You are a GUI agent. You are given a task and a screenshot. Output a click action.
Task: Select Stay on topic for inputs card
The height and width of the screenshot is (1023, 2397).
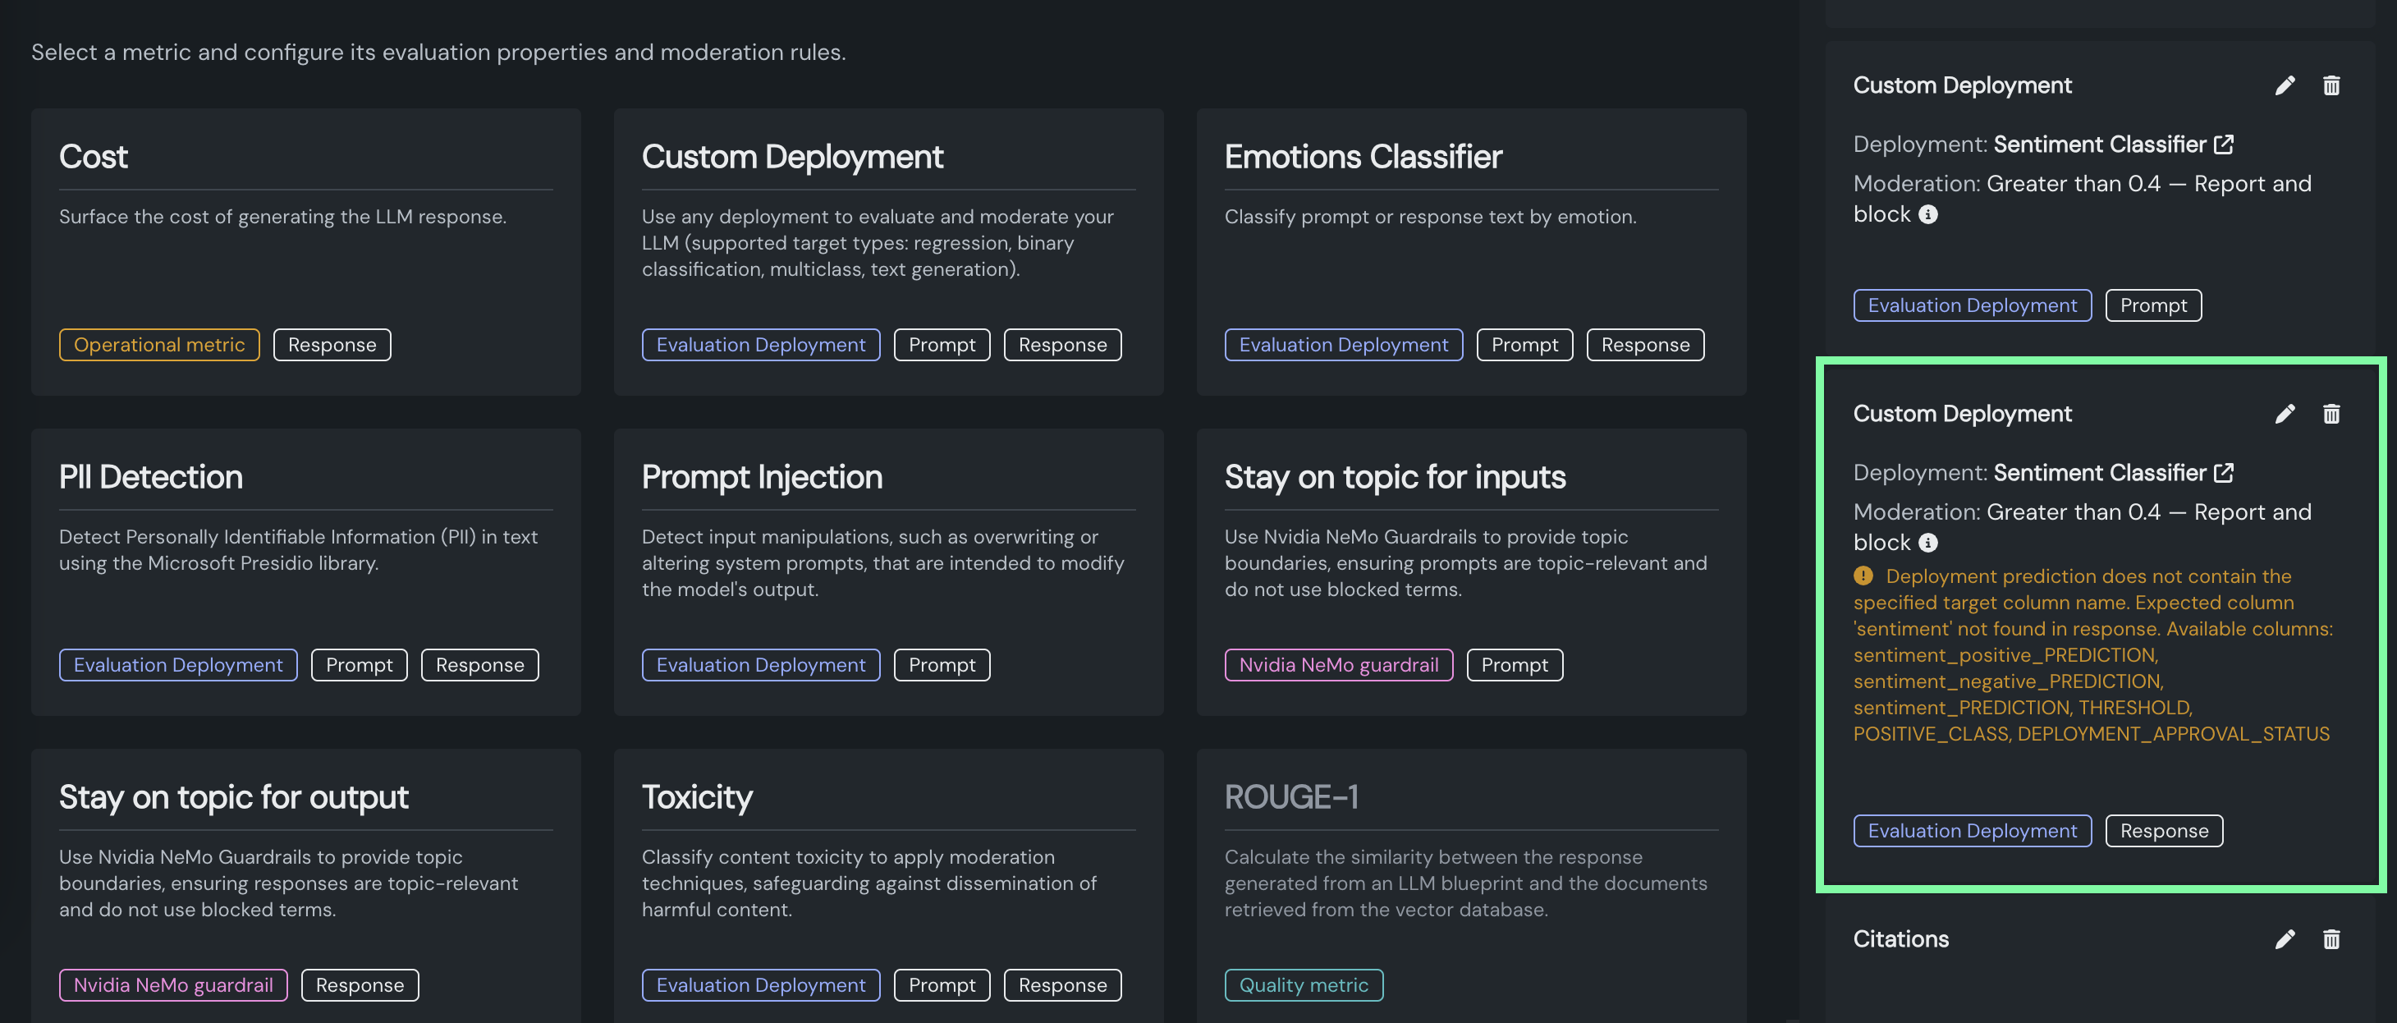1470,571
